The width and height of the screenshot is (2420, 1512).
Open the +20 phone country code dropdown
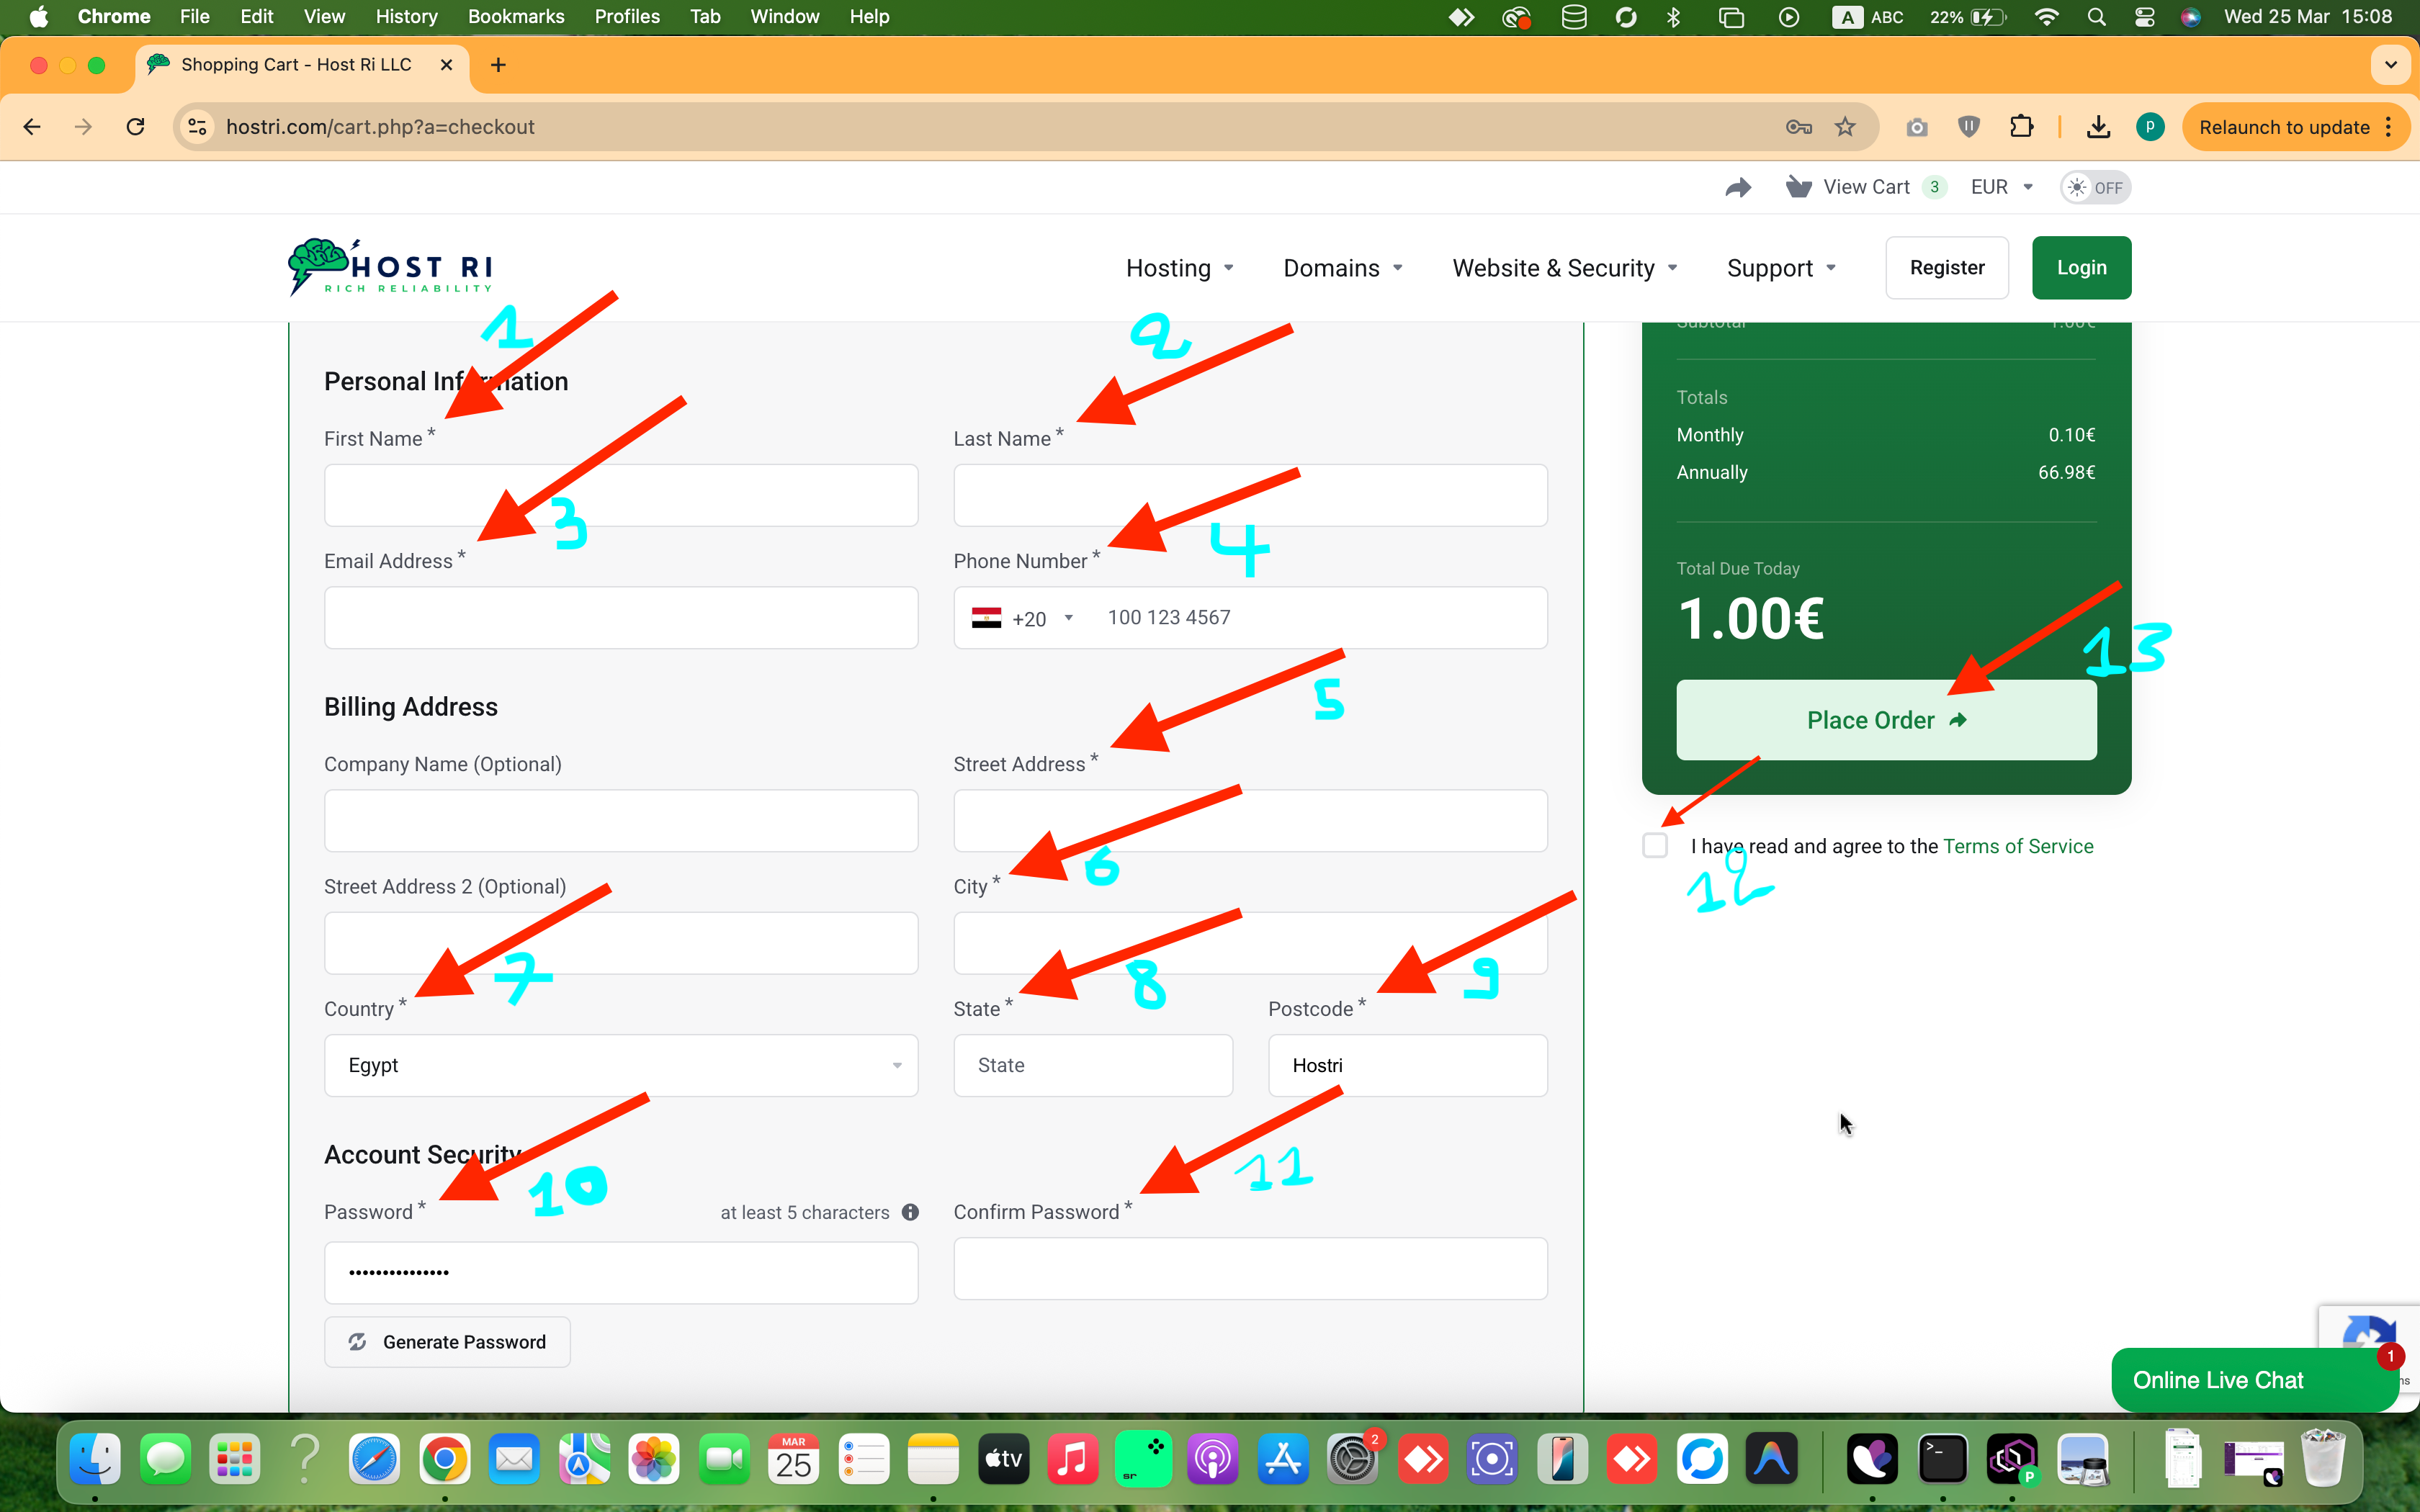1023,618
